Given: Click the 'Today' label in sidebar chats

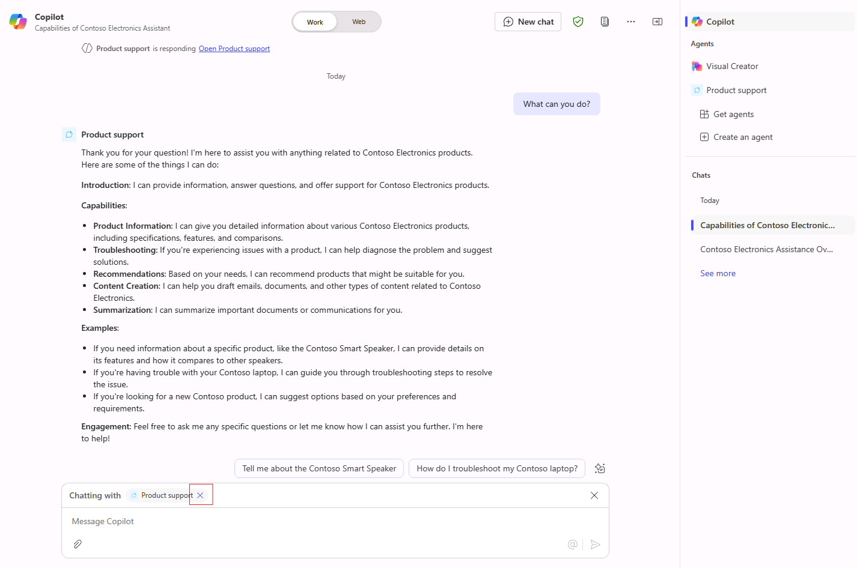Looking at the screenshot, I should click(710, 201).
